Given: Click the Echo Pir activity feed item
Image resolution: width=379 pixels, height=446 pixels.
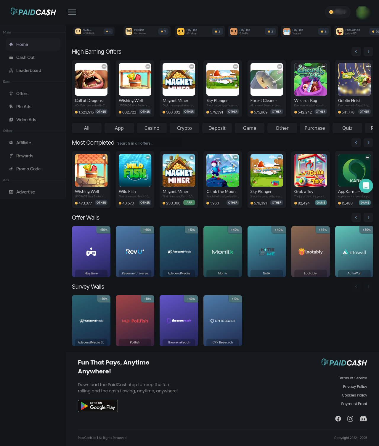Looking at the screenshot, I should click(253, 31).
